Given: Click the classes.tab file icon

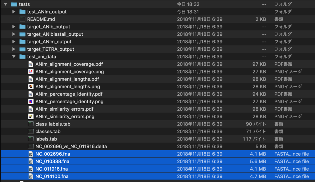Looking at the screenshot, I should [x=30, y=131].
